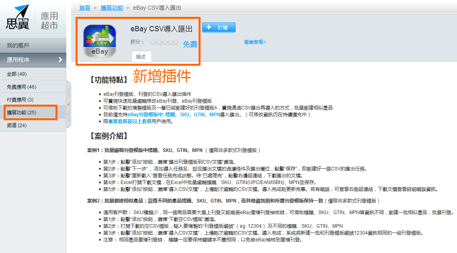The width and height of the screenshot is (457, 253).
Task: Click the 案例2 heading line
Action: click(234, 201)
